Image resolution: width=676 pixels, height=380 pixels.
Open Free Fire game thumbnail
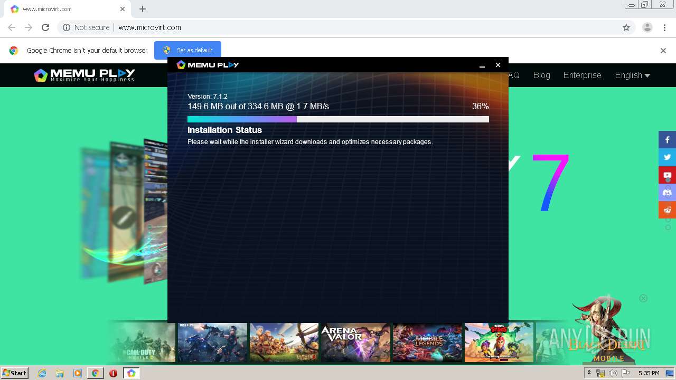[x=212, y=343]
